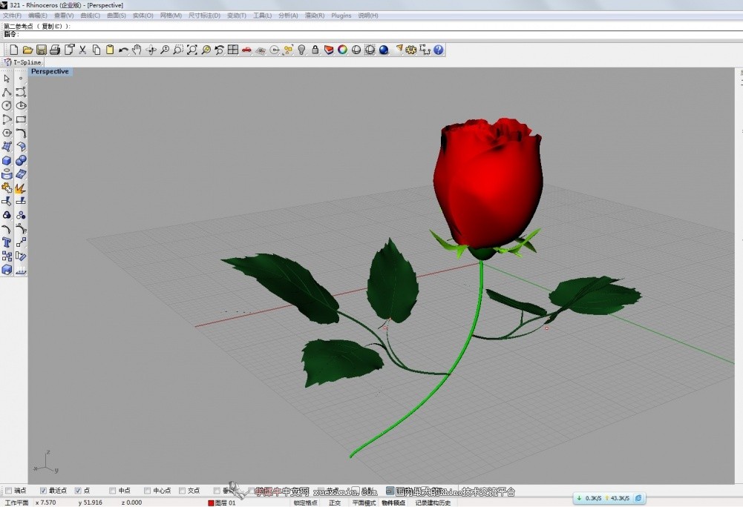Toggle 物件锁点 object snap panel

pos(394,503)
